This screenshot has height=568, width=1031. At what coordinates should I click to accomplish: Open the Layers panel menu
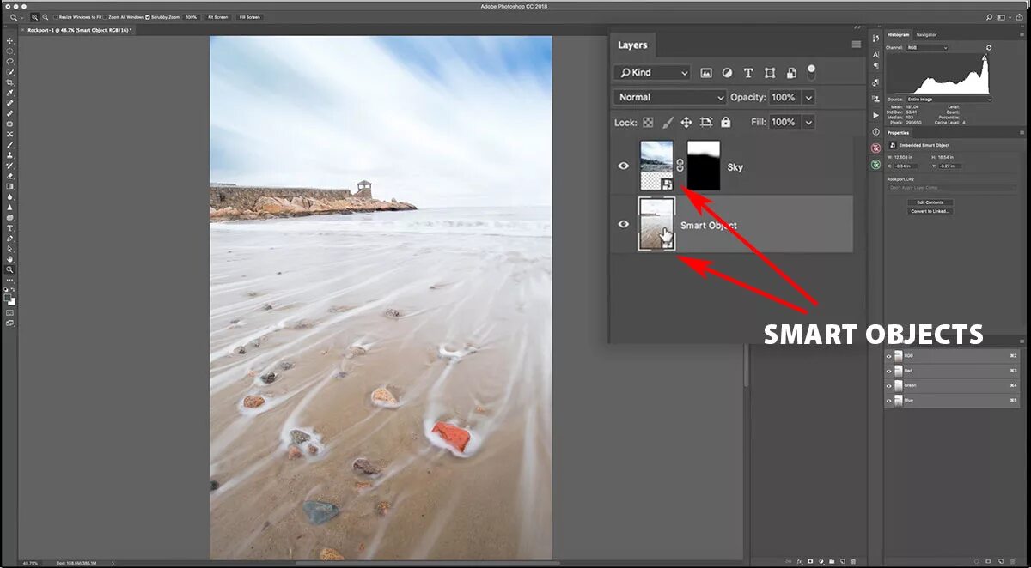click(x=856, y=45)
